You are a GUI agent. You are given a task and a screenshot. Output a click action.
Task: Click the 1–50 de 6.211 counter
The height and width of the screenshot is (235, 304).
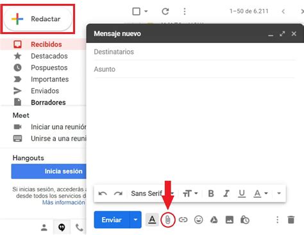249,11
